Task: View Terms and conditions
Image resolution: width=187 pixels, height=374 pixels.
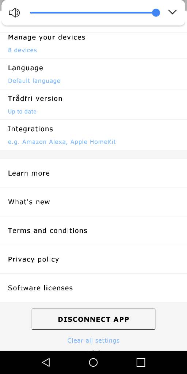Action: pyautogui.click(x=93, y=230)
